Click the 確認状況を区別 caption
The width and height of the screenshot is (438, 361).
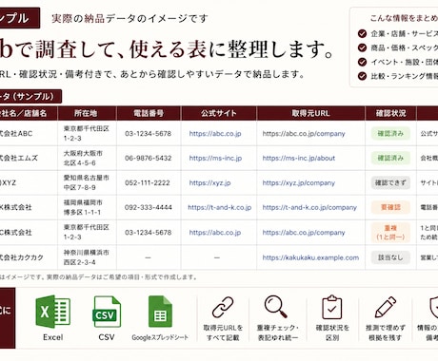pos(332,332)
